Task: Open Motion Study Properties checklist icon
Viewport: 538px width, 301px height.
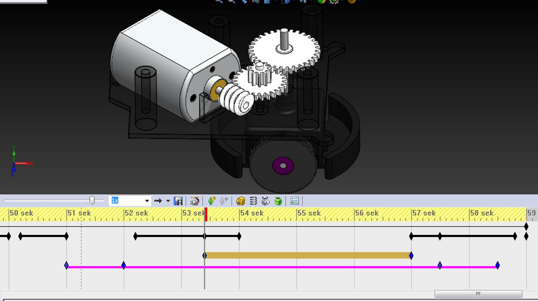Action: click(x=294, y=201)
